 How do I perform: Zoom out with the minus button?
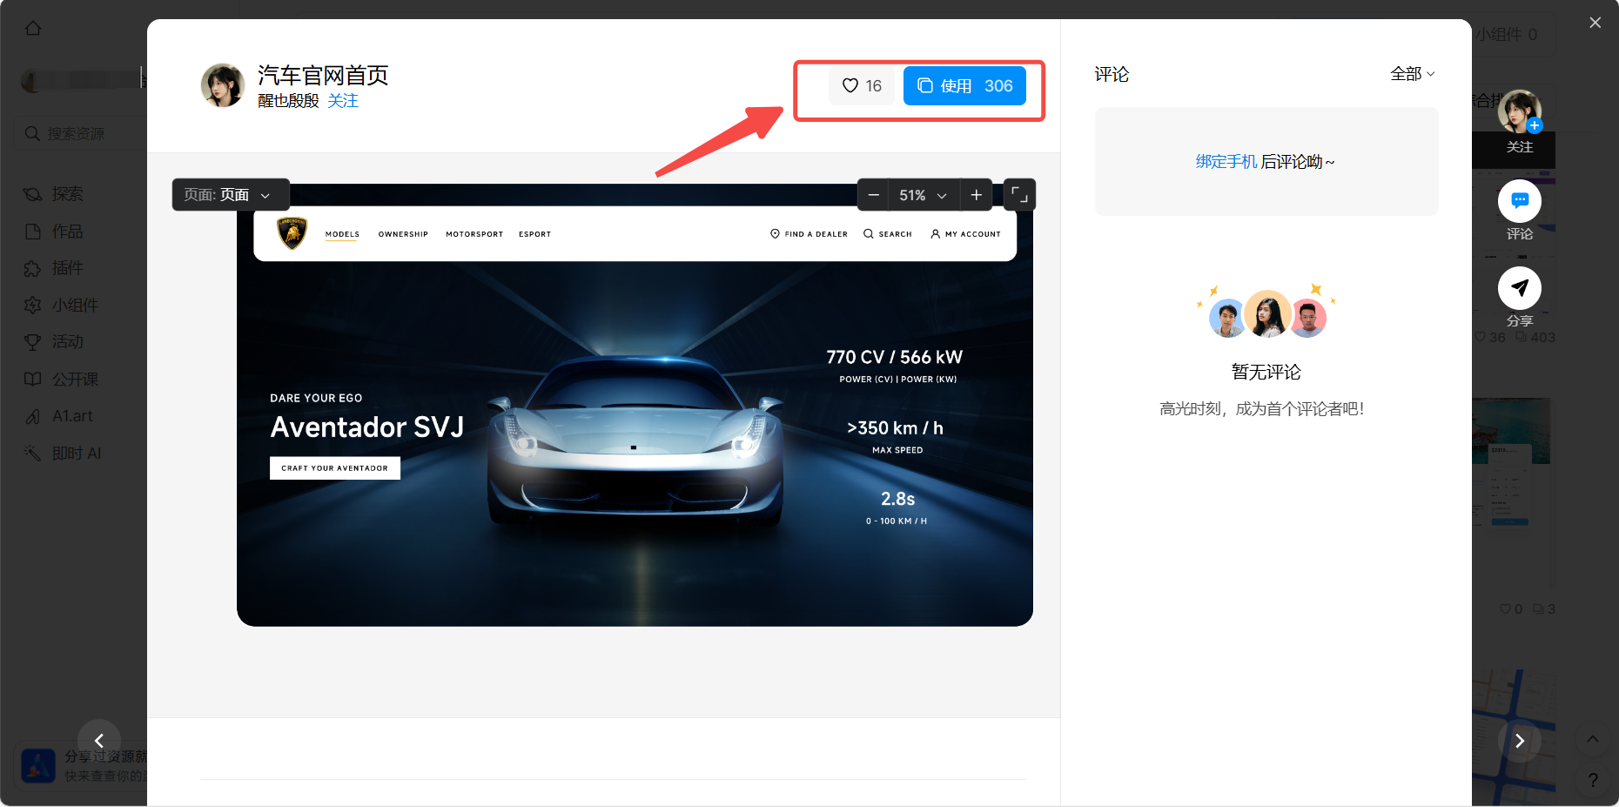pyautogui.click(x=873, y=195)
